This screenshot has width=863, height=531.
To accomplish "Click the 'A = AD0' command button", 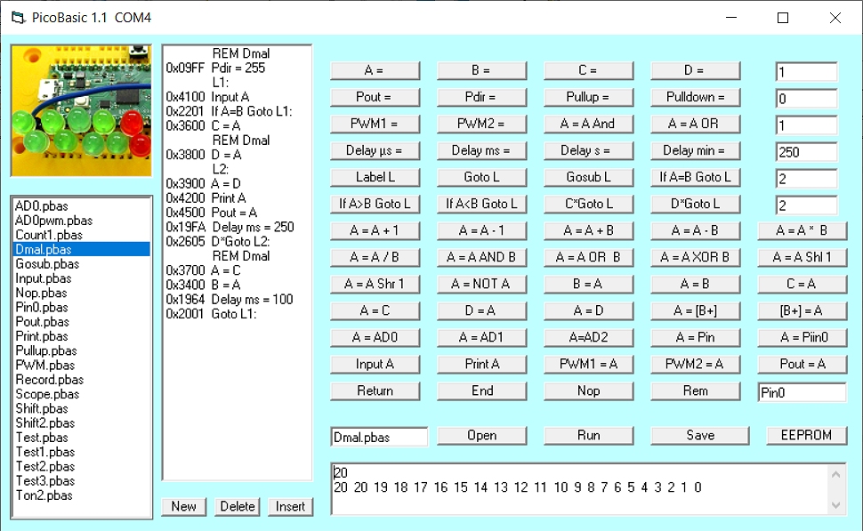I will click(375, 337).
